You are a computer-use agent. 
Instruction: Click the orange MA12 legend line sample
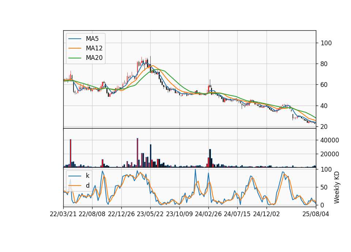point(75,48)
